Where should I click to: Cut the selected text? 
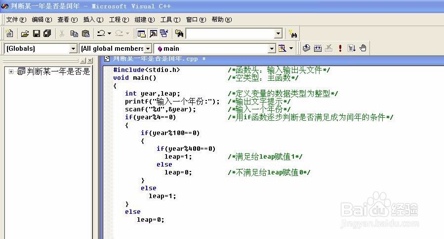click(x=62, y=34)
